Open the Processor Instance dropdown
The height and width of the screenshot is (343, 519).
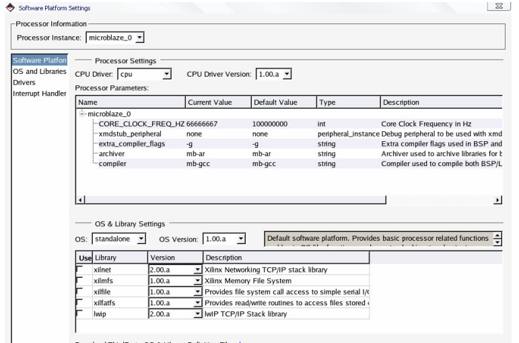point(140,36)
